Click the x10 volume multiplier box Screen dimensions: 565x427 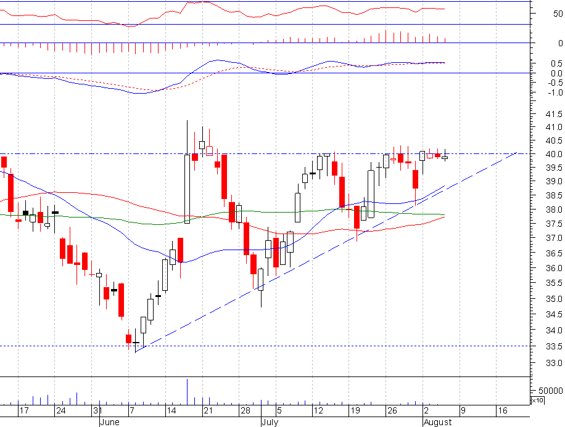click(x=538, y=401)
